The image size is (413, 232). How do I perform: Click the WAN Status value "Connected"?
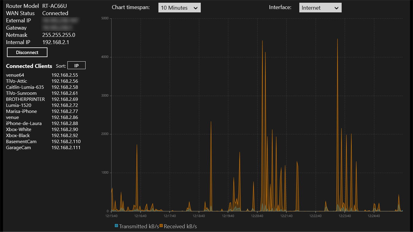(x=55, y=13)
